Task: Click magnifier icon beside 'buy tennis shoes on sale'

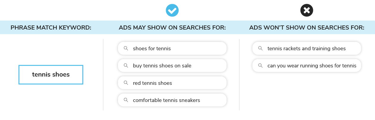Action: 126,66
